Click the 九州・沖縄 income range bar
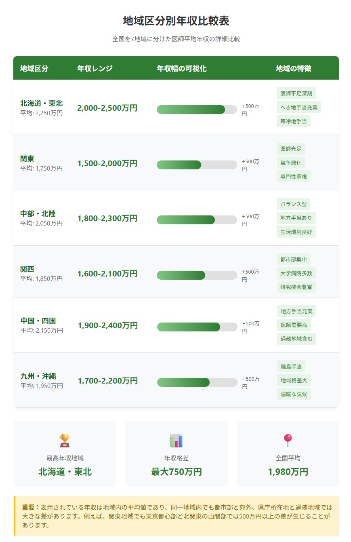Screen dimensions: 351x542 tap(197, 382)
